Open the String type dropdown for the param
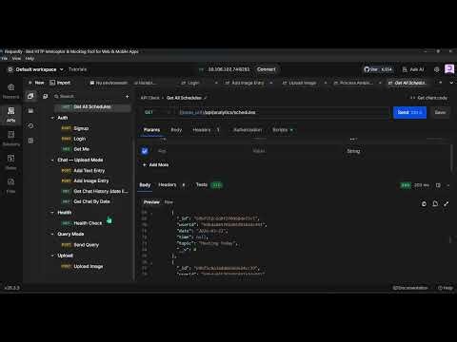 pos(353,151)
